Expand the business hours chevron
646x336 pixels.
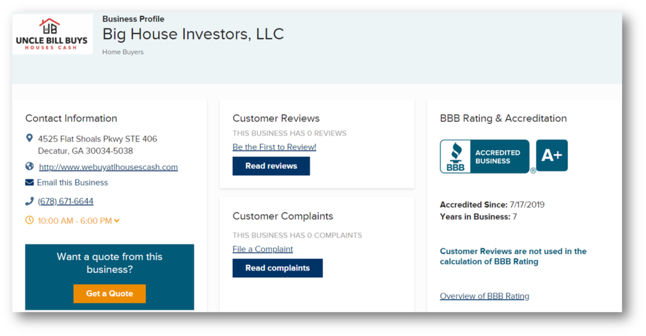[117, 221]
